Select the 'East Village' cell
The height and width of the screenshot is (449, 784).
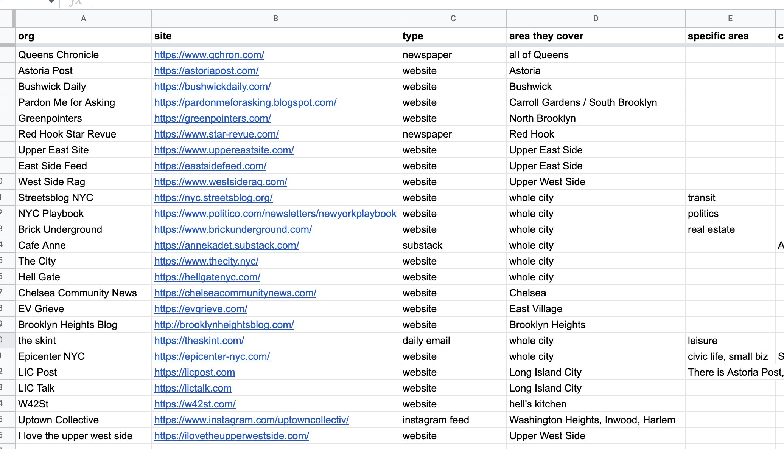pos(596,309)
